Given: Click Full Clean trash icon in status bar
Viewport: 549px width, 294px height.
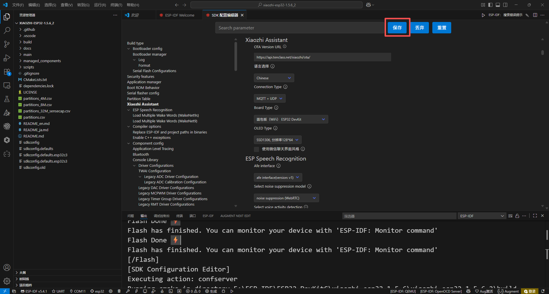Looking at the screenshot, I should pos(119,291).
